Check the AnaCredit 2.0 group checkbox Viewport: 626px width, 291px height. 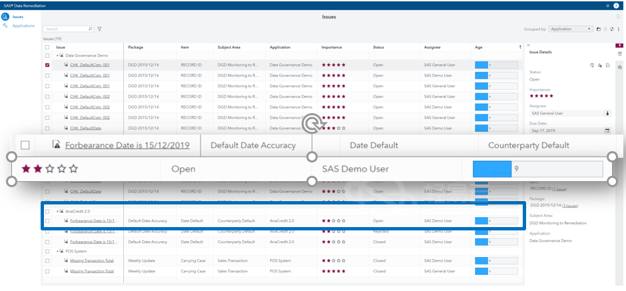[x=47, y=211]
